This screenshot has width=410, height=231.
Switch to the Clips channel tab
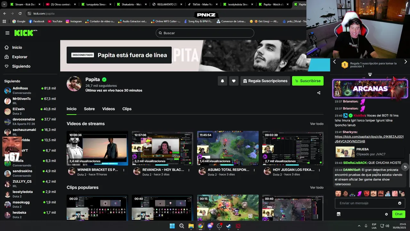click(x=127, y=109)
